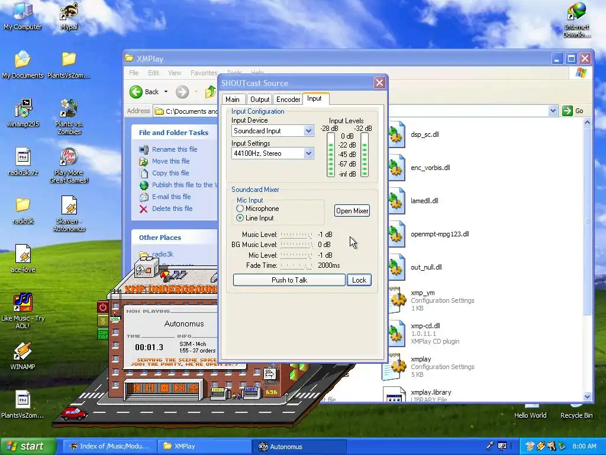606x455 pixels.
Task: Click the Push to Talk button
Action: click(x=289, y=280)
